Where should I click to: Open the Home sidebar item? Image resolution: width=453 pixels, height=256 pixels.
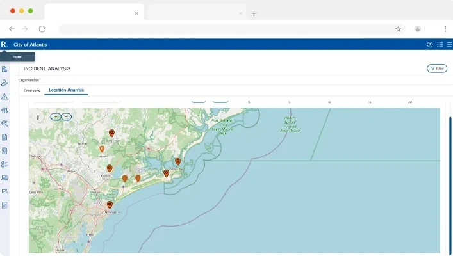click(x=17, y=57)
